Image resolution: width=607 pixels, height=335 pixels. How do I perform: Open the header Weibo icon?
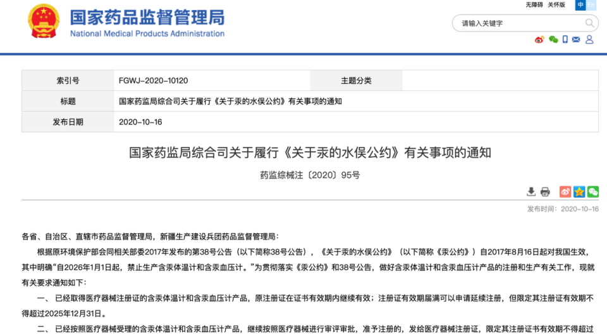coord(539,39)
